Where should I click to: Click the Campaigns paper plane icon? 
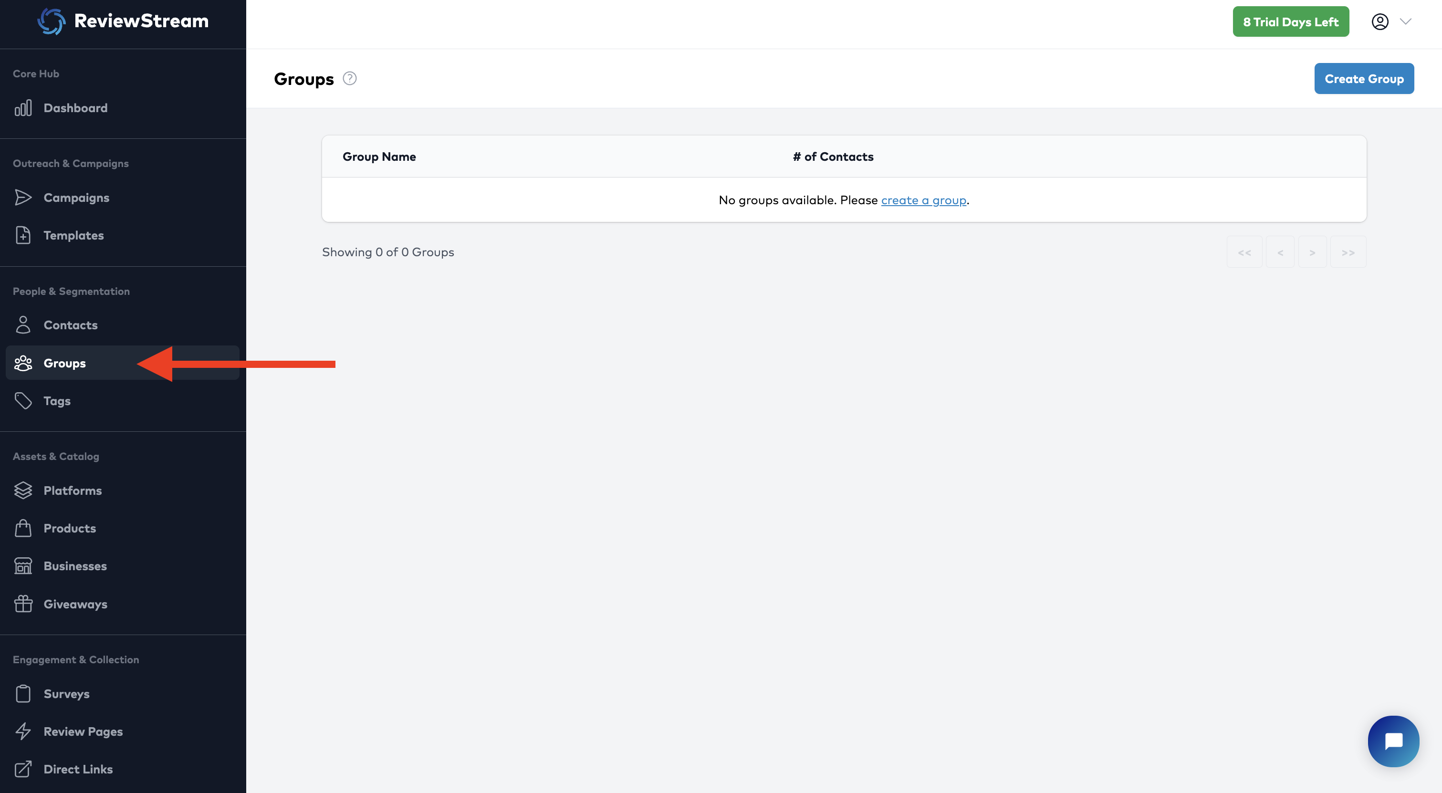[x=23, y=198]
